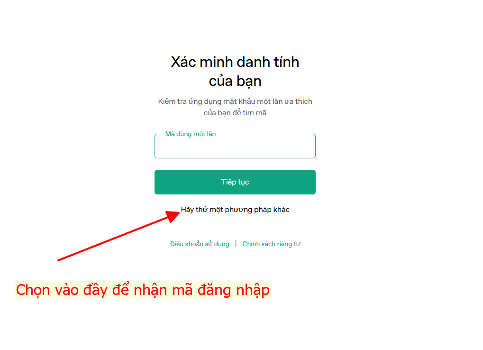Click the của bạn để tìm mã subtitle line
This screenshot has width=483, height=350.
pos(235,113)
